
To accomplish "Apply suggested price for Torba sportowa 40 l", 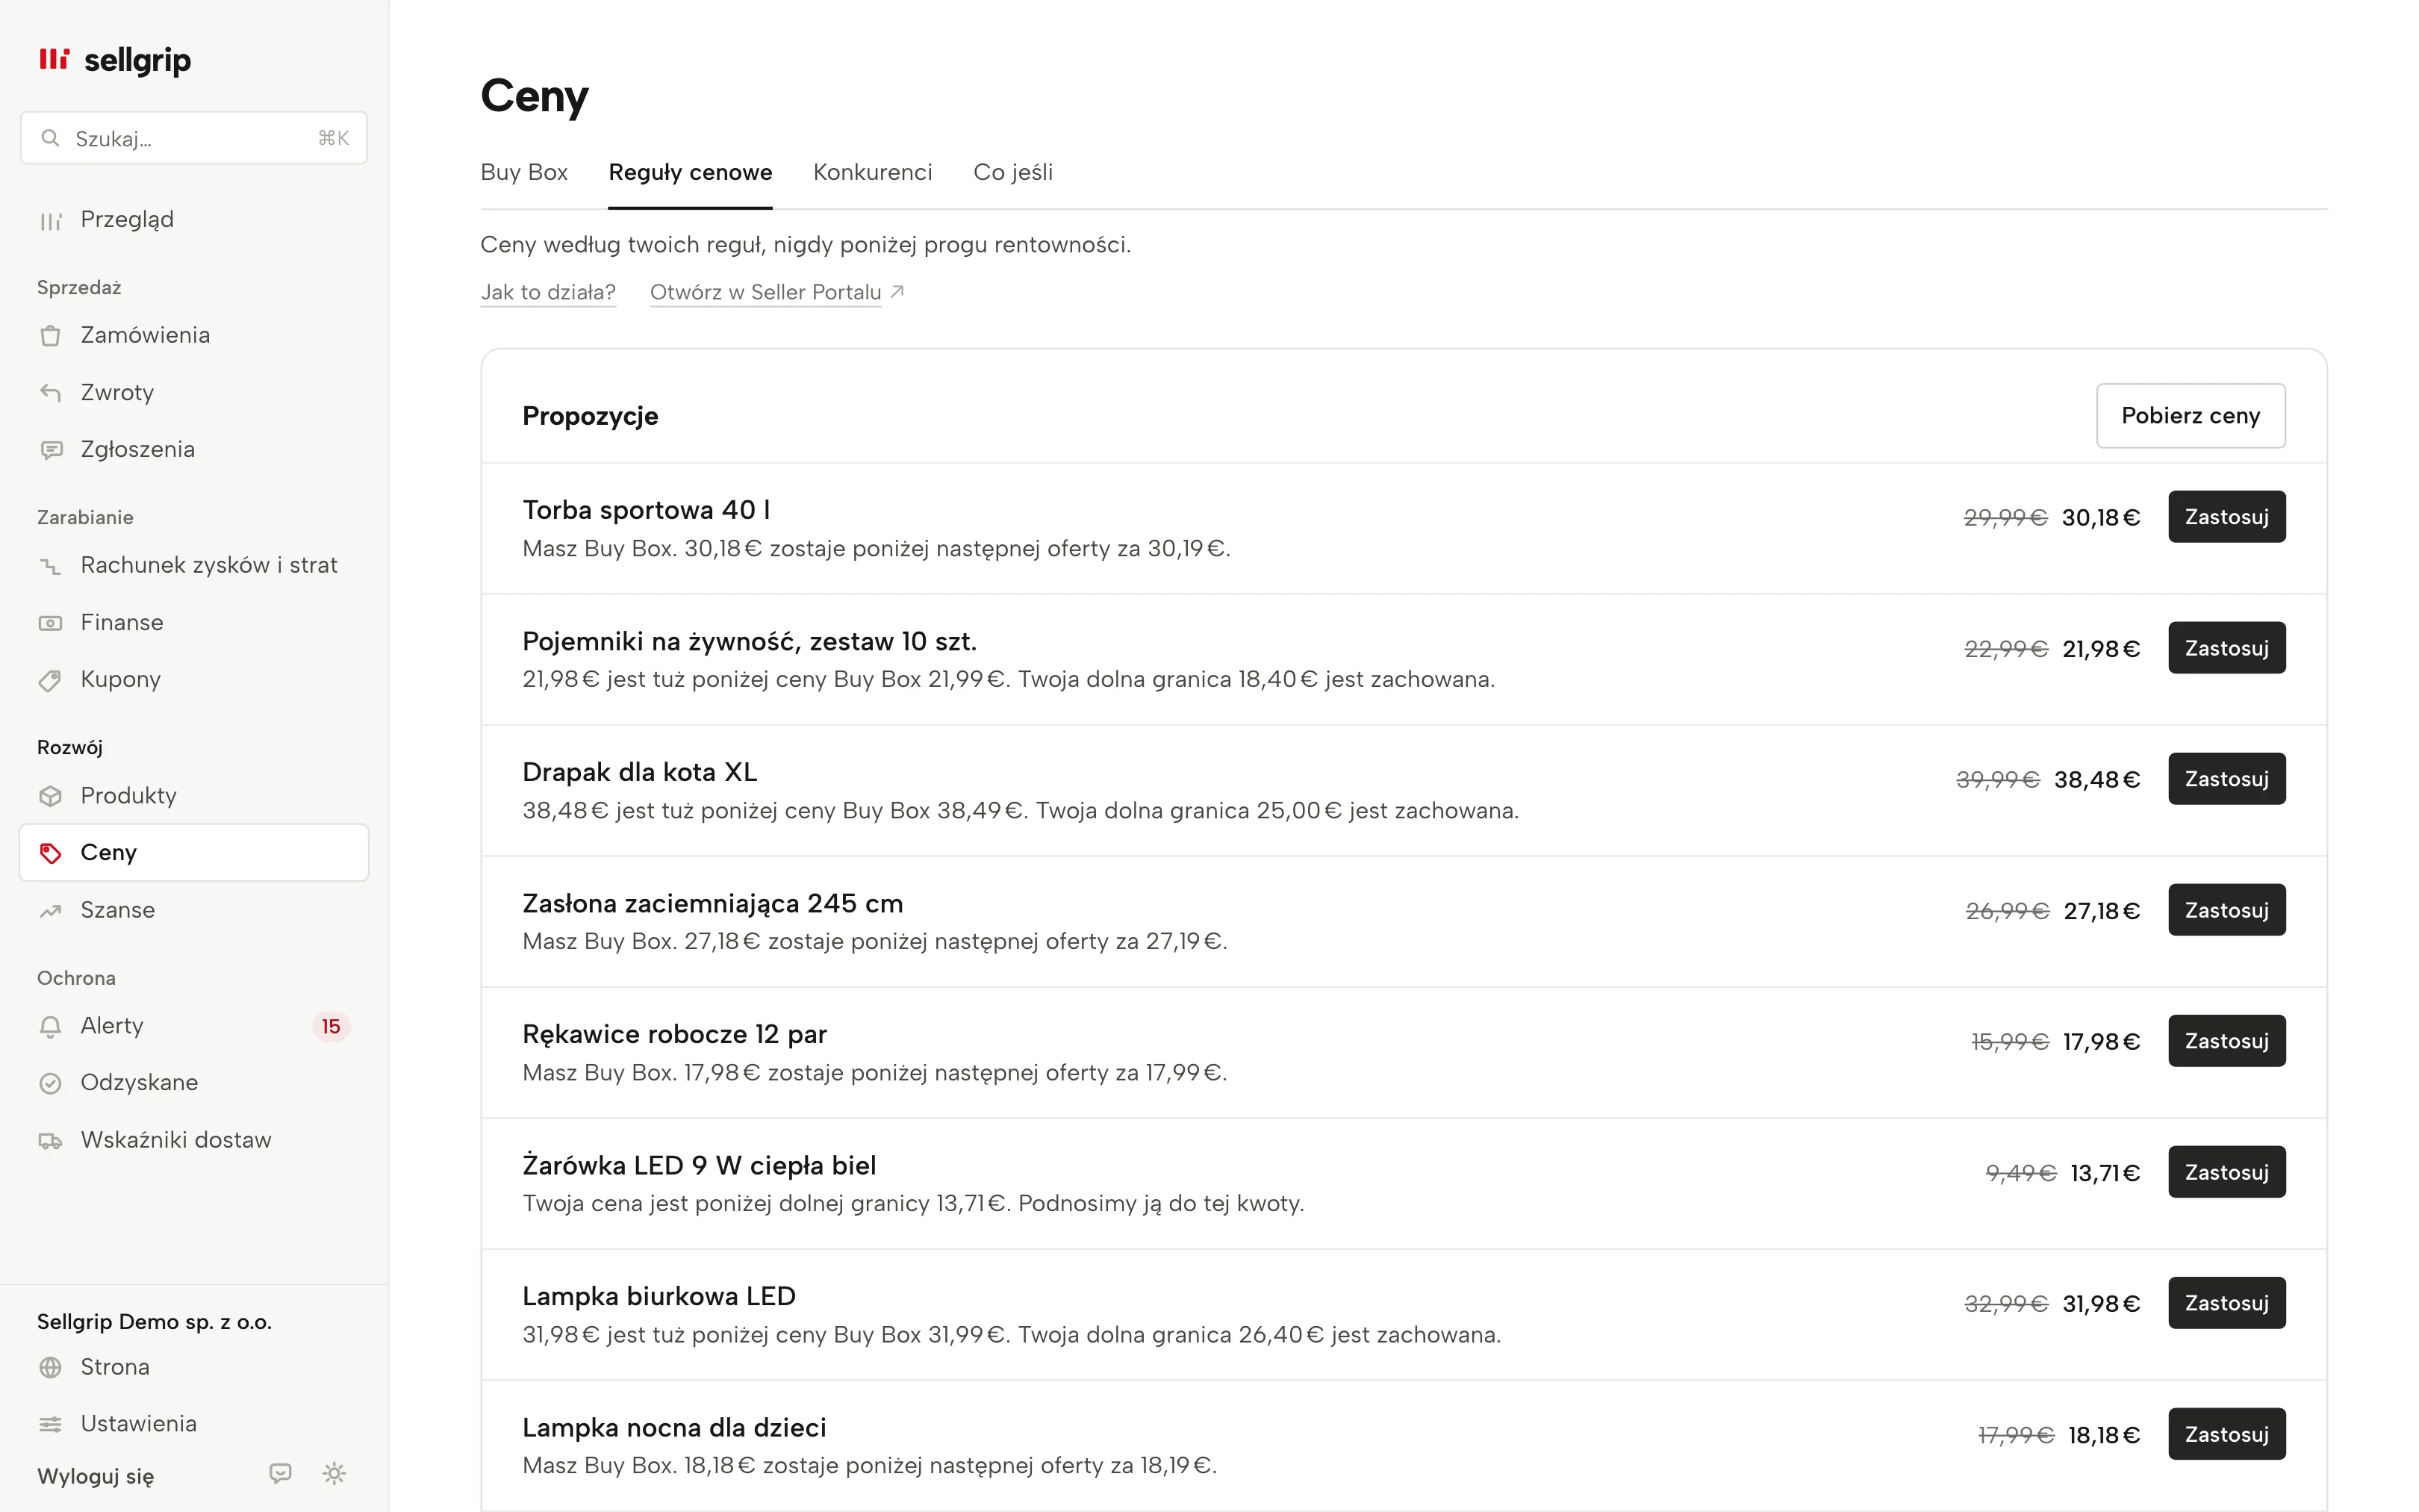I will (2226, 517).
